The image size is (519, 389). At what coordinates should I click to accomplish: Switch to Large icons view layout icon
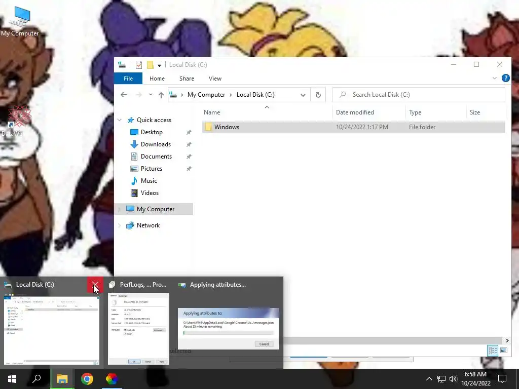coord(504,351)
